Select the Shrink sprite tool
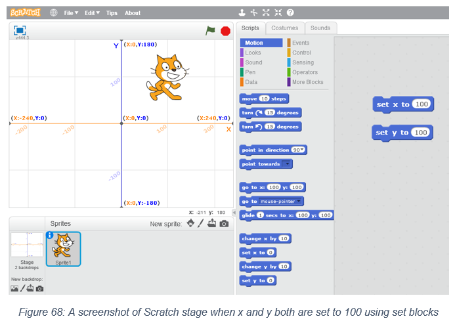Viewport: 455px width, 323px height. tap(278, 12)
